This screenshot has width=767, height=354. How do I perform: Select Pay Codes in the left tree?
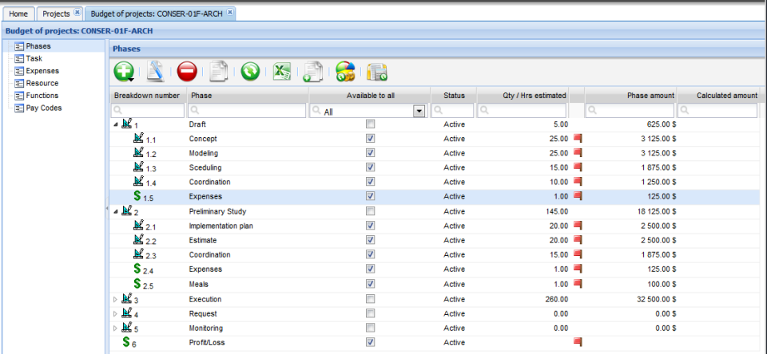pyautogui.click(x=43, y=108)
